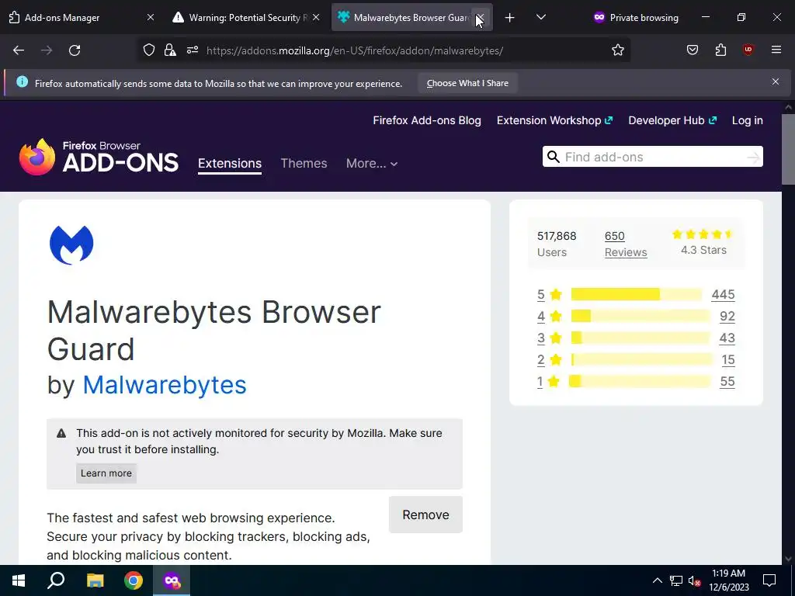Click Learn more about add-on security
The image size is (795, 596).
[106, 473]
